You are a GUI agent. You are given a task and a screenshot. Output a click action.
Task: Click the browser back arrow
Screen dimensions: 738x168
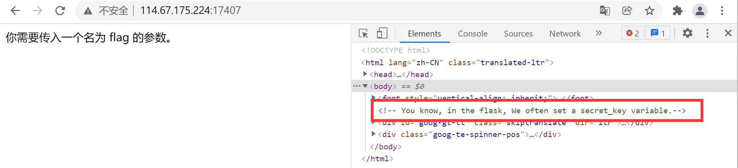15,11
